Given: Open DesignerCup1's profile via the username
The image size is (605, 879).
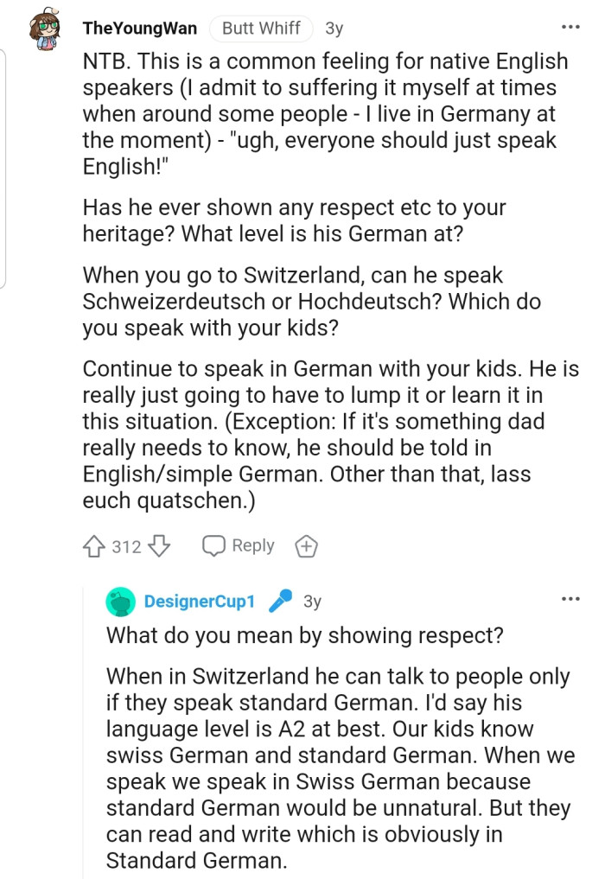Looking at the screenshot, I should point(199,602).
